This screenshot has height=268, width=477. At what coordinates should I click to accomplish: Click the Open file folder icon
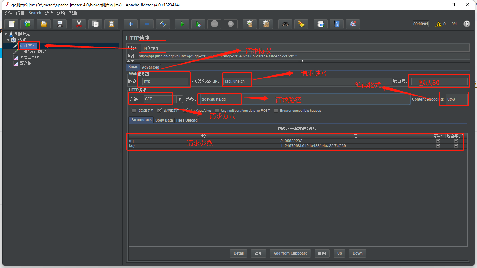pyautogui.click(x=43, y=24)
